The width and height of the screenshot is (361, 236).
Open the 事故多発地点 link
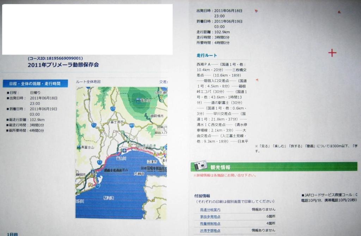click(x=210, y=216)
